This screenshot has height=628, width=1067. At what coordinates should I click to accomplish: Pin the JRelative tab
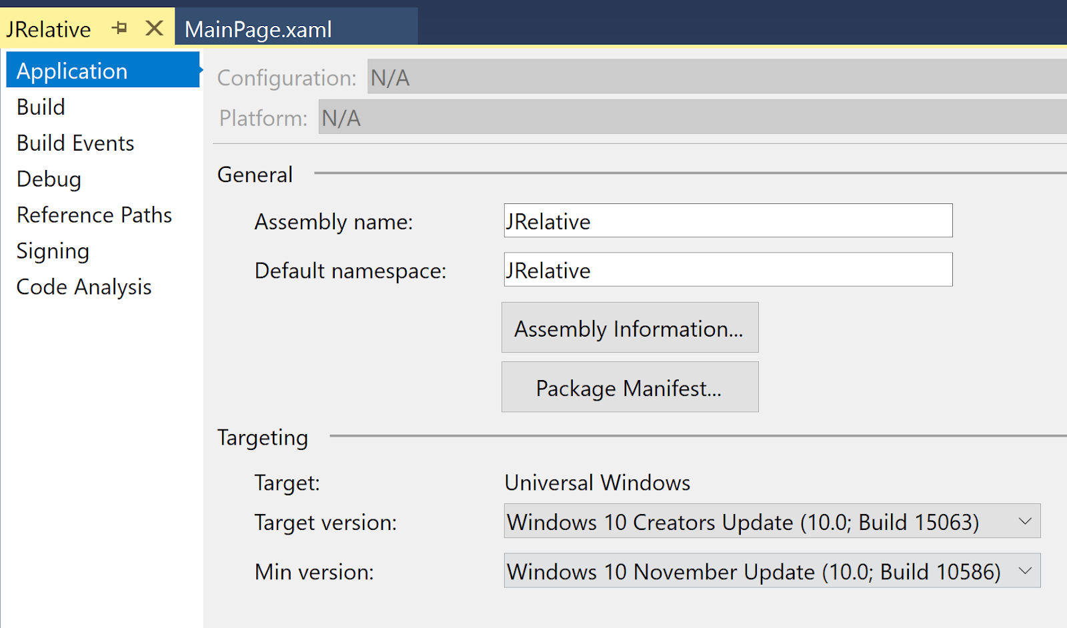(120, 28)
